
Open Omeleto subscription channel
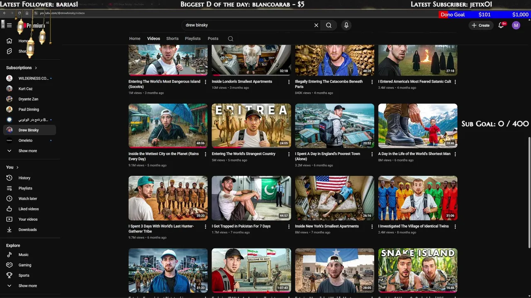tap(29, 140)
